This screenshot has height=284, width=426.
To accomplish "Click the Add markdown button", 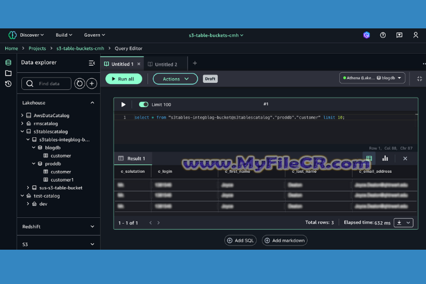I will [285, 241].
